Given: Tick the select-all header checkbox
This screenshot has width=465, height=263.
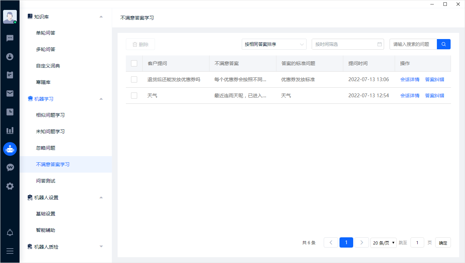Looking at the screenshot, I should click(134, 63).
